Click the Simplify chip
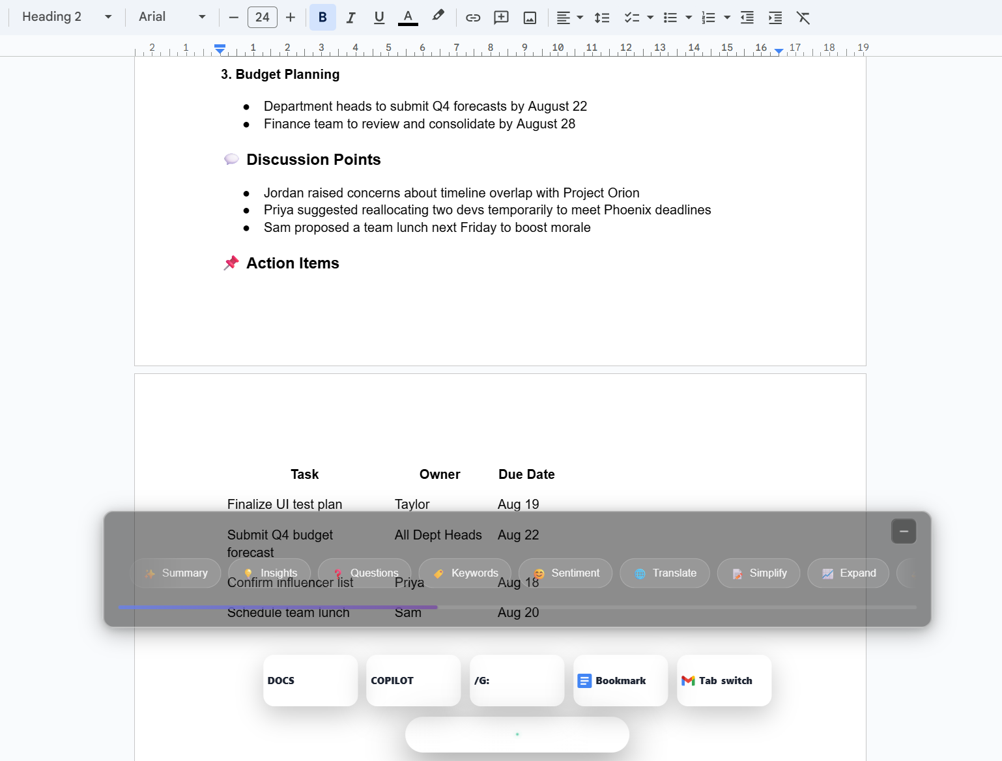 [758, 573]
